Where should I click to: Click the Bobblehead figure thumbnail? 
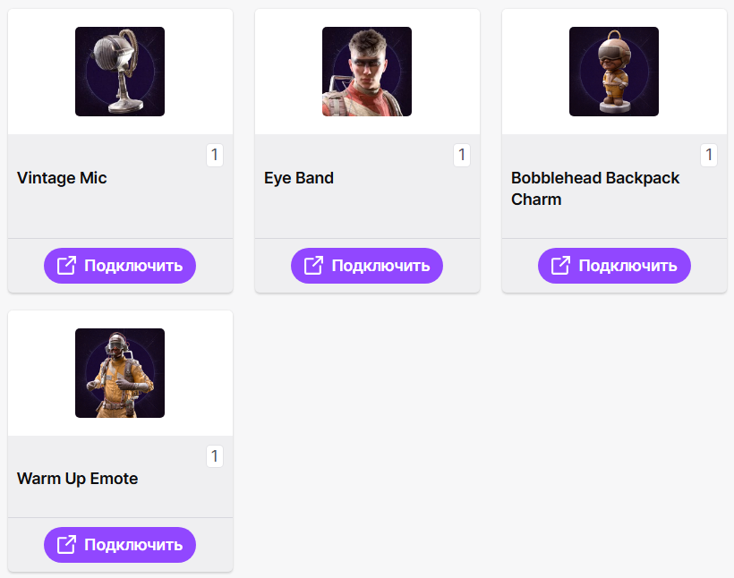(614, 72)
